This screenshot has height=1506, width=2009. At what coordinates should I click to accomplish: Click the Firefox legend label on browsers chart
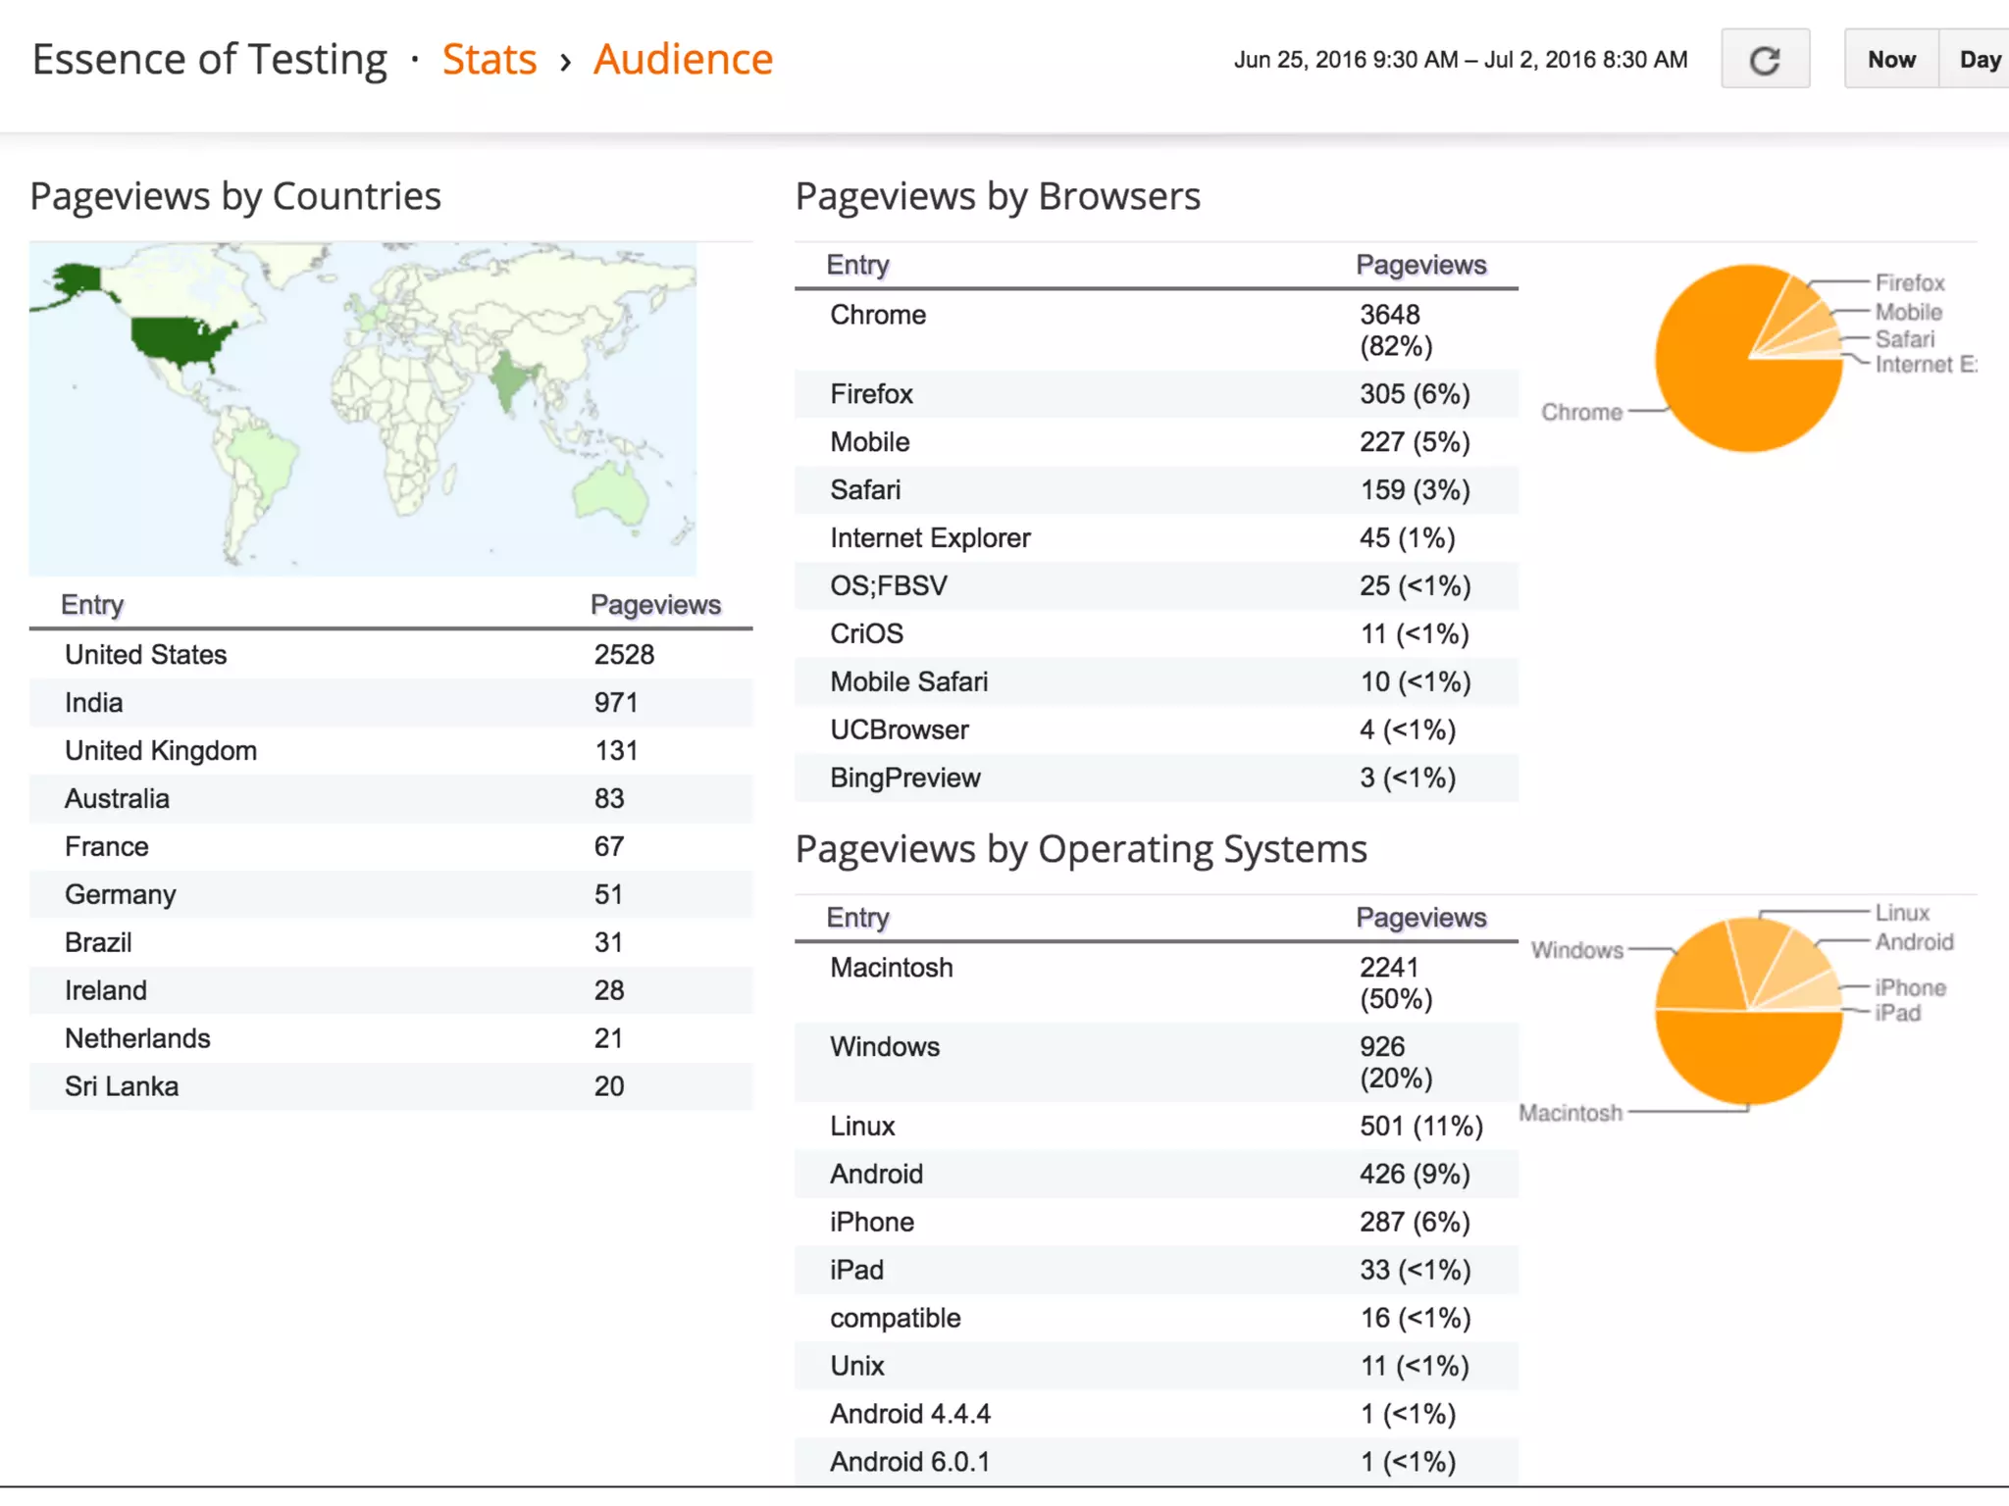(1909, 283)
